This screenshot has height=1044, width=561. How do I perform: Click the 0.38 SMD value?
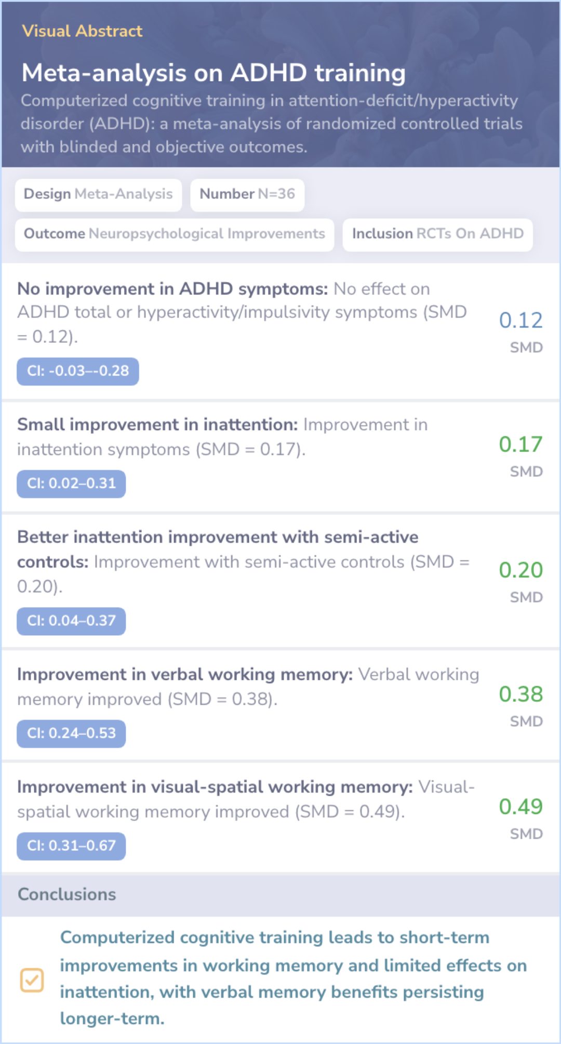(521, 694)
